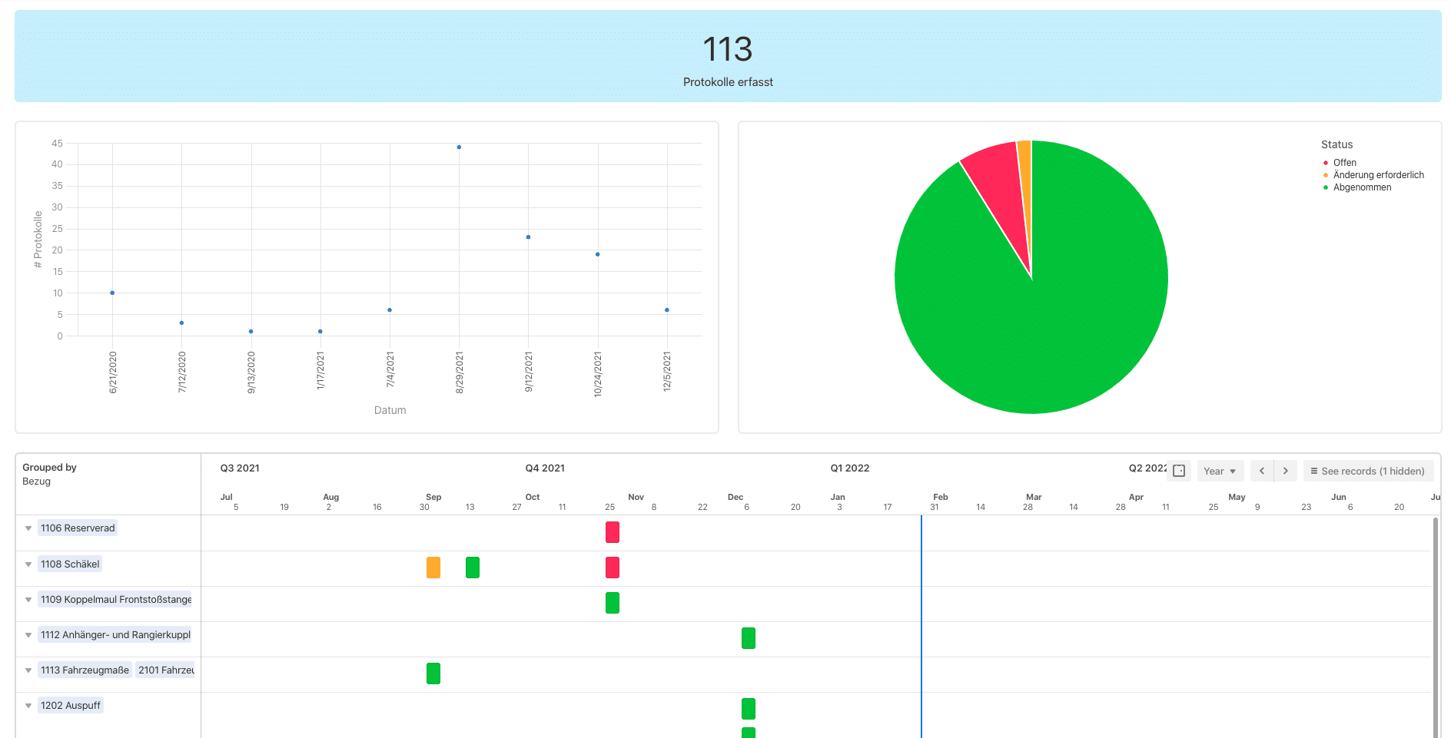Screen dimensions: 1451x738
Task: Open first green record in 1202 Auspuff row
Action: tap(749, 709)
